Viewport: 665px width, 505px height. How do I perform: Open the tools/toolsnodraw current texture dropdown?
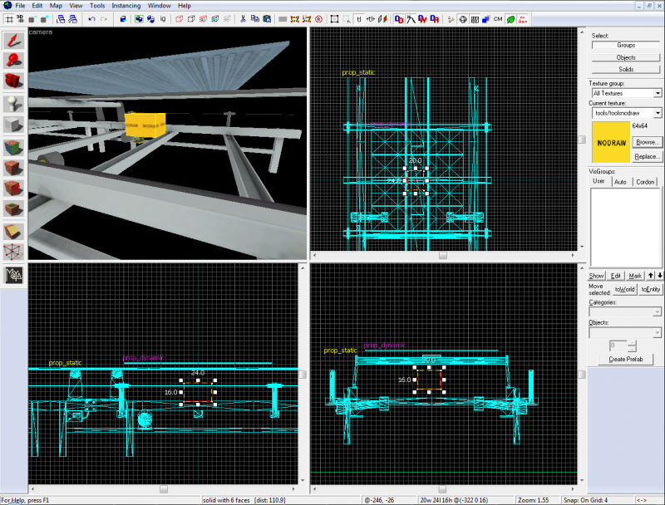pos(658,111)
